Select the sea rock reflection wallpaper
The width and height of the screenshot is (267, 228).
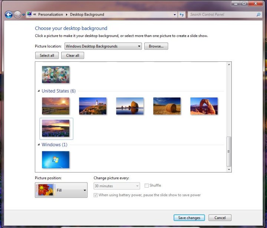pyautogui.click(x=130, y=106)
